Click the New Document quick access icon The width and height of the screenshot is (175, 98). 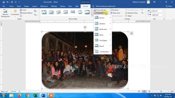pos(16,2)
